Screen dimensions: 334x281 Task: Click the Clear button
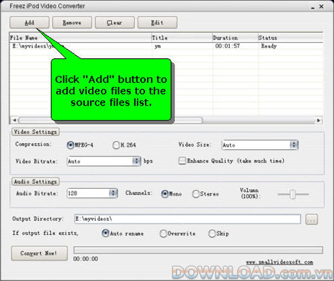115,22
